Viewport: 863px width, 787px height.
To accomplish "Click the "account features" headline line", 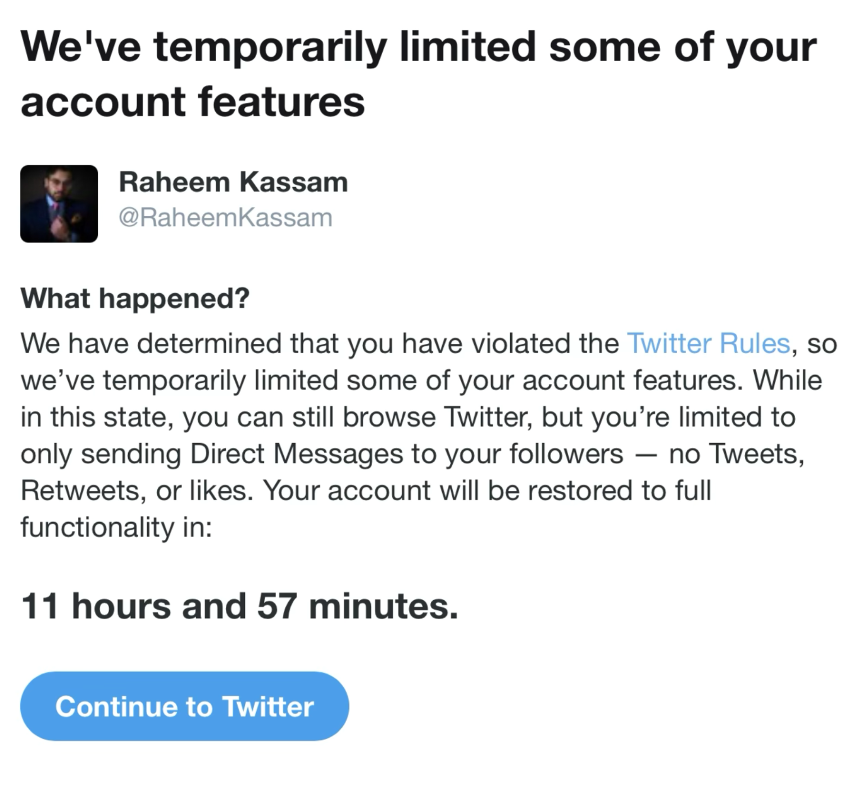I will coord(193,102).
